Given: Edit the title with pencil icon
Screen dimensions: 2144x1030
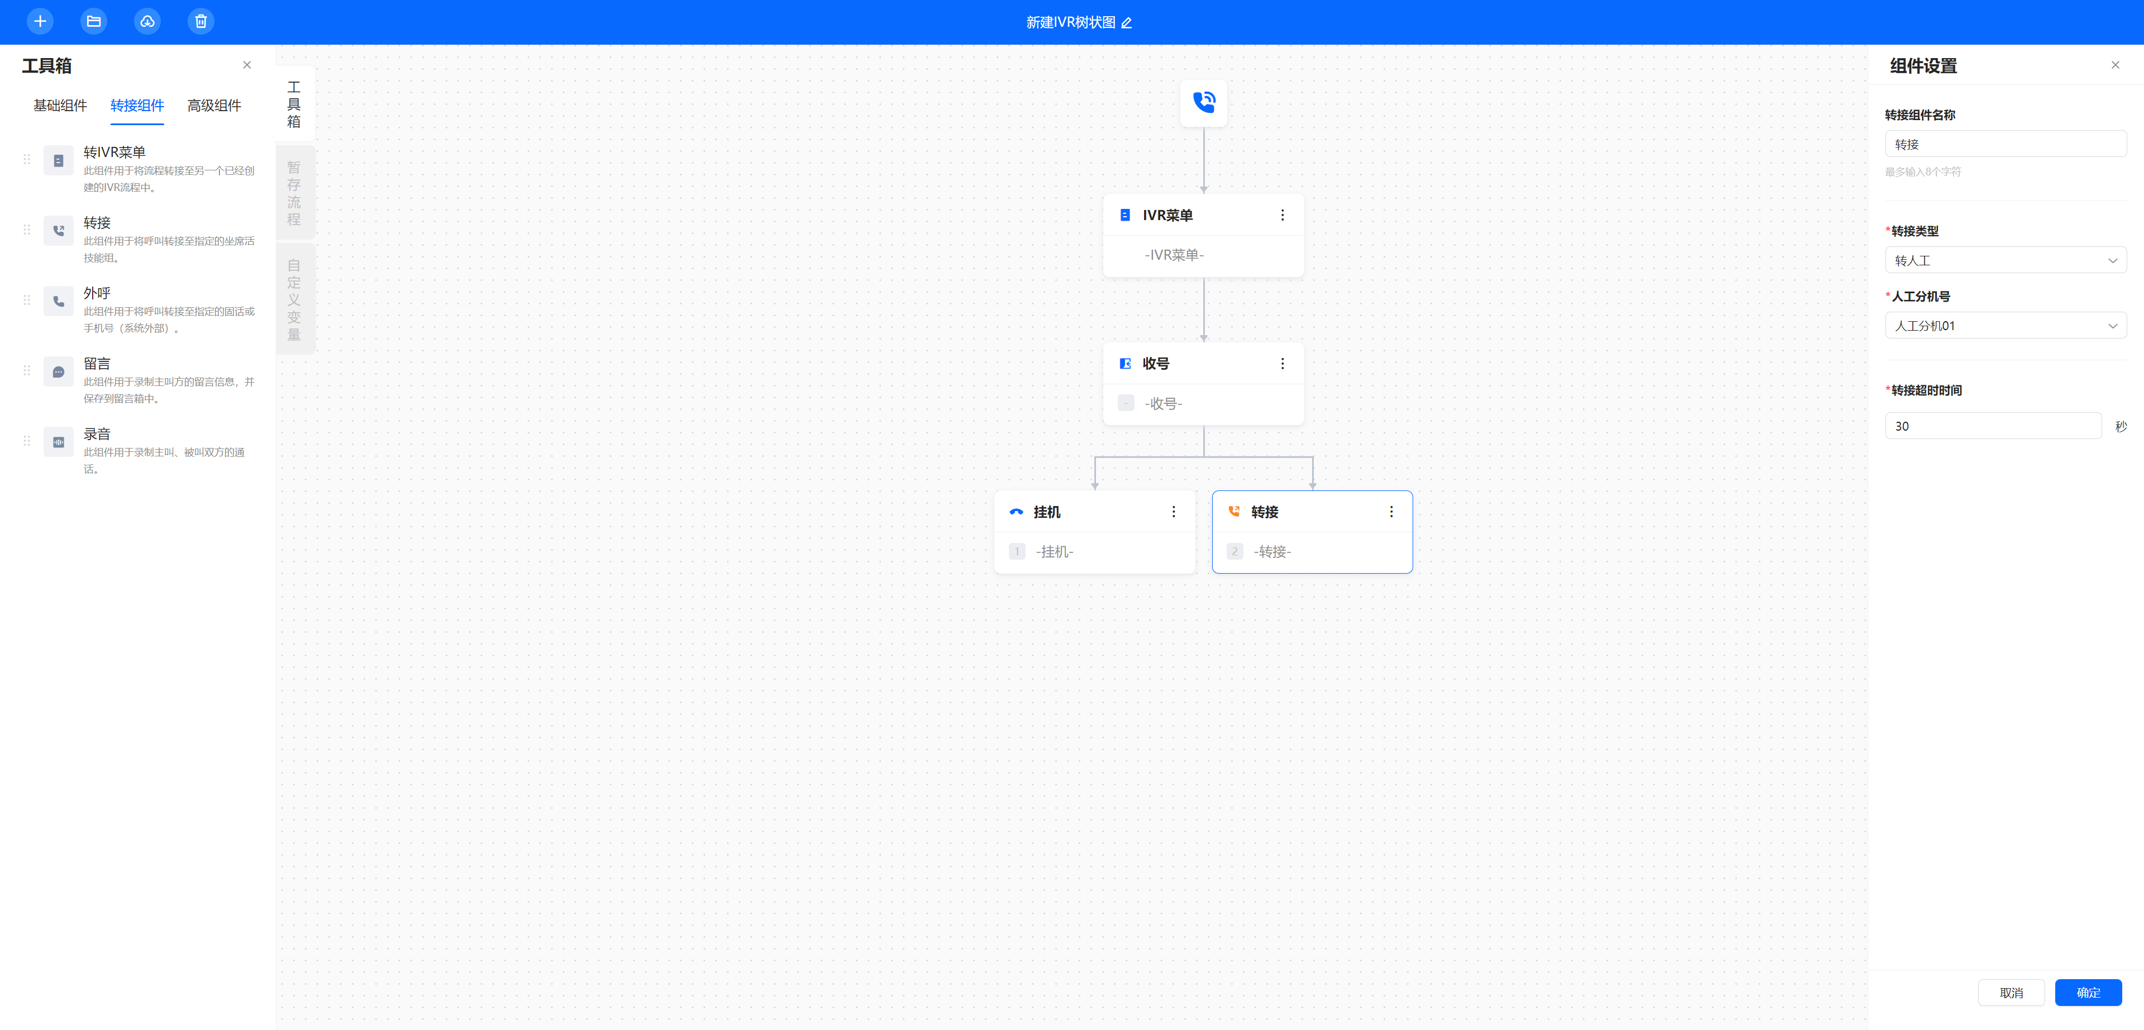Looking at the screenshot, I should (1127, 22).
